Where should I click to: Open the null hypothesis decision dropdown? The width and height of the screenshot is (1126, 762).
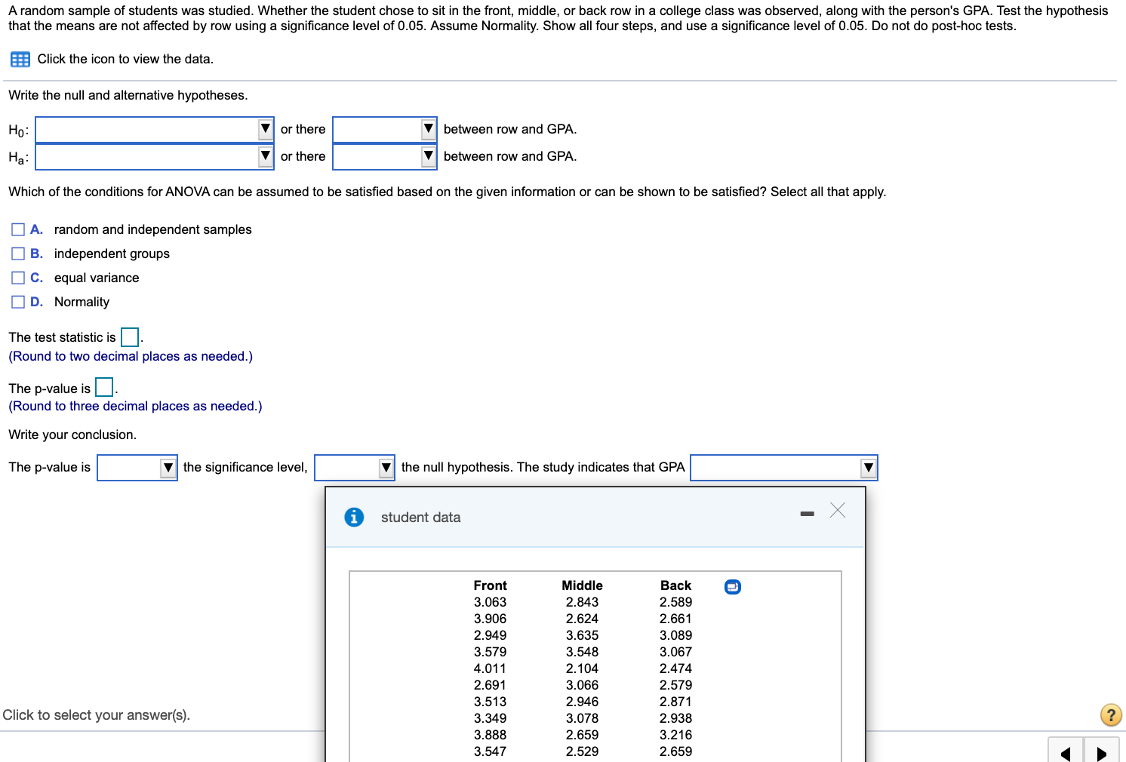click(355, 468)
